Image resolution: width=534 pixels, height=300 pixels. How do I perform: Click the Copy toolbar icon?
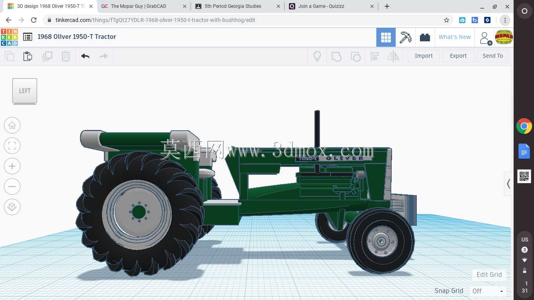point(9,56)
